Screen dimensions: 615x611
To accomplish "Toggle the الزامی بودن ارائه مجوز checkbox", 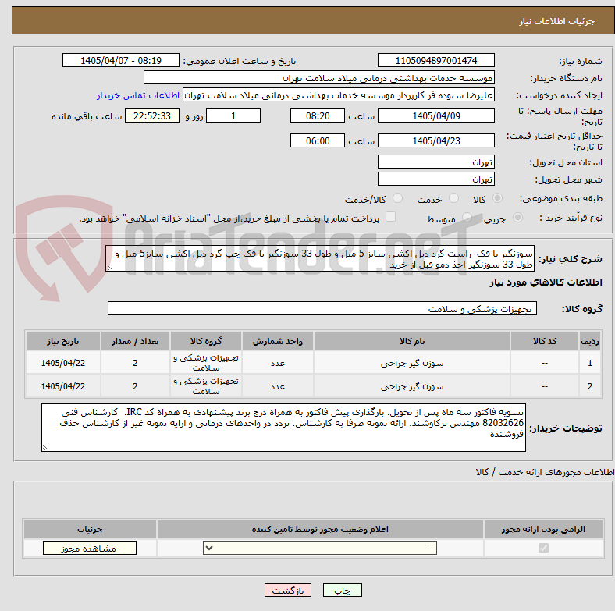I will [x=543, y=548].
